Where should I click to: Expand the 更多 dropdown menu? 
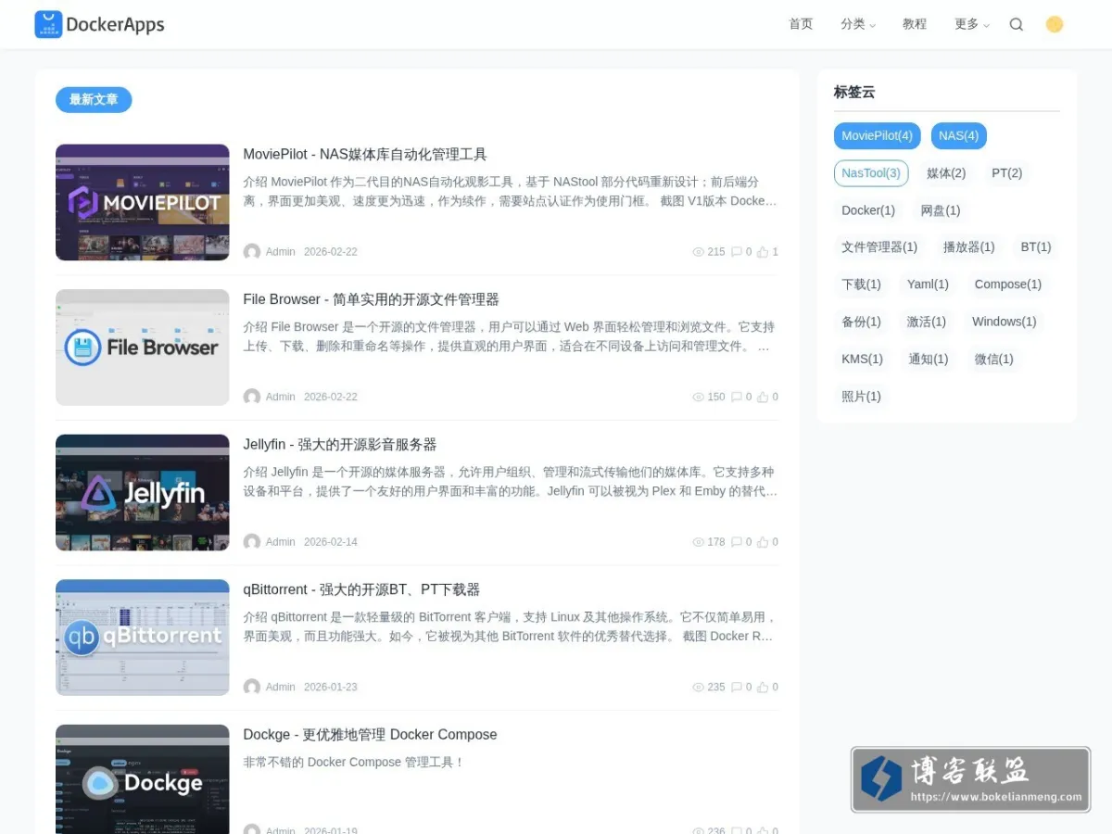tap(972, 24)
